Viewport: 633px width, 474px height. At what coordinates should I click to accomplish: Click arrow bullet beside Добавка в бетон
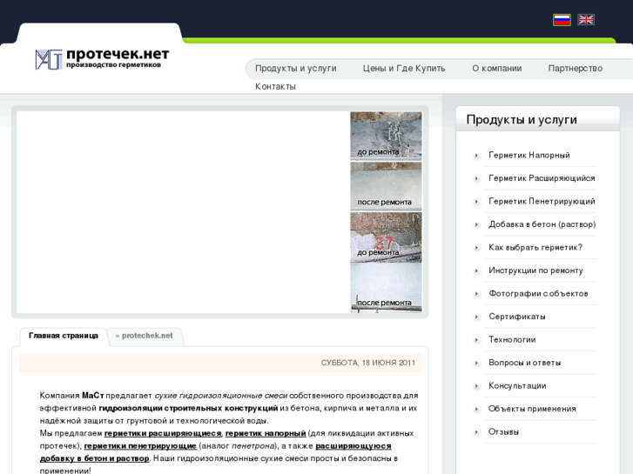coord(477,224)
